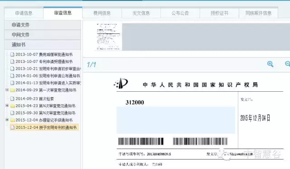Open 2014-09-23 首次检索 document
The image size is (290, 169).
pos(34,99)
